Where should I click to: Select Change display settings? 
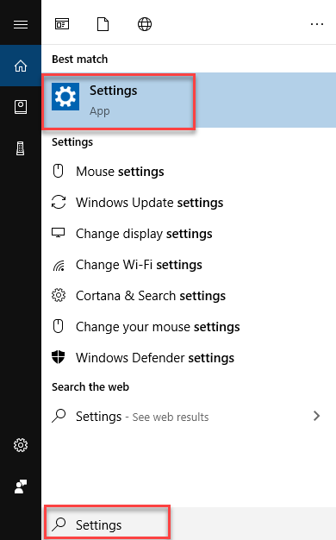(x=189, y=234)
